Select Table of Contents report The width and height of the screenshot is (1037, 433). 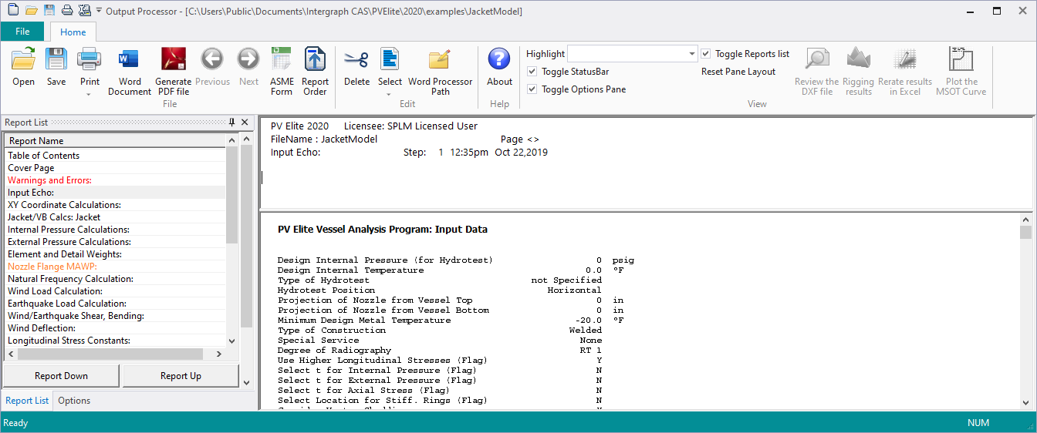point(115,156)
